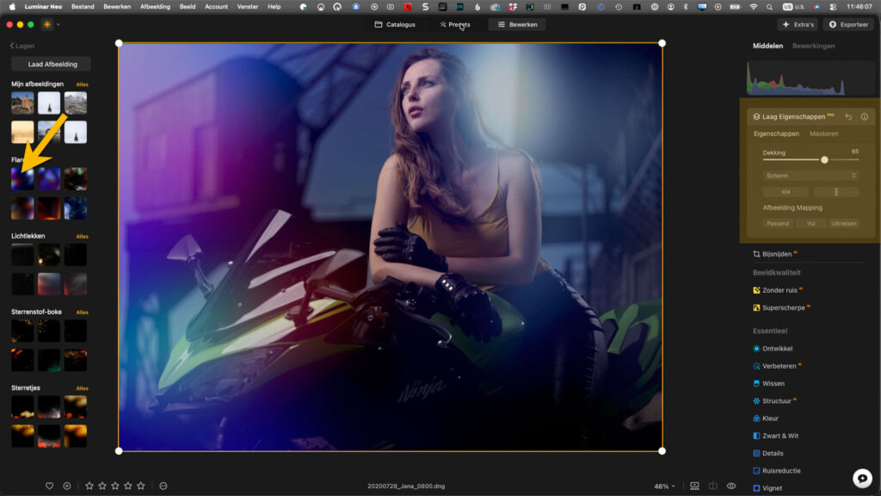881x496 pixels.
Task: Click the Exporteer button
Action: (x=849, y=25)
